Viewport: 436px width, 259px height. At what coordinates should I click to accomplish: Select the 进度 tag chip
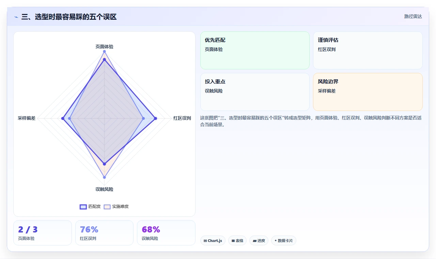pos(259,241)
